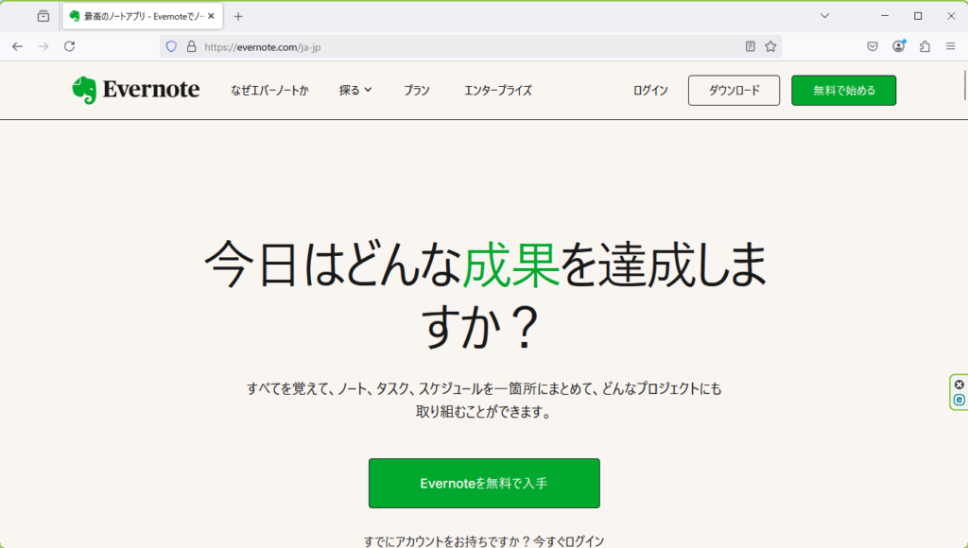
Task: Click the 今すぐログイン link
Action: [568, 541]
